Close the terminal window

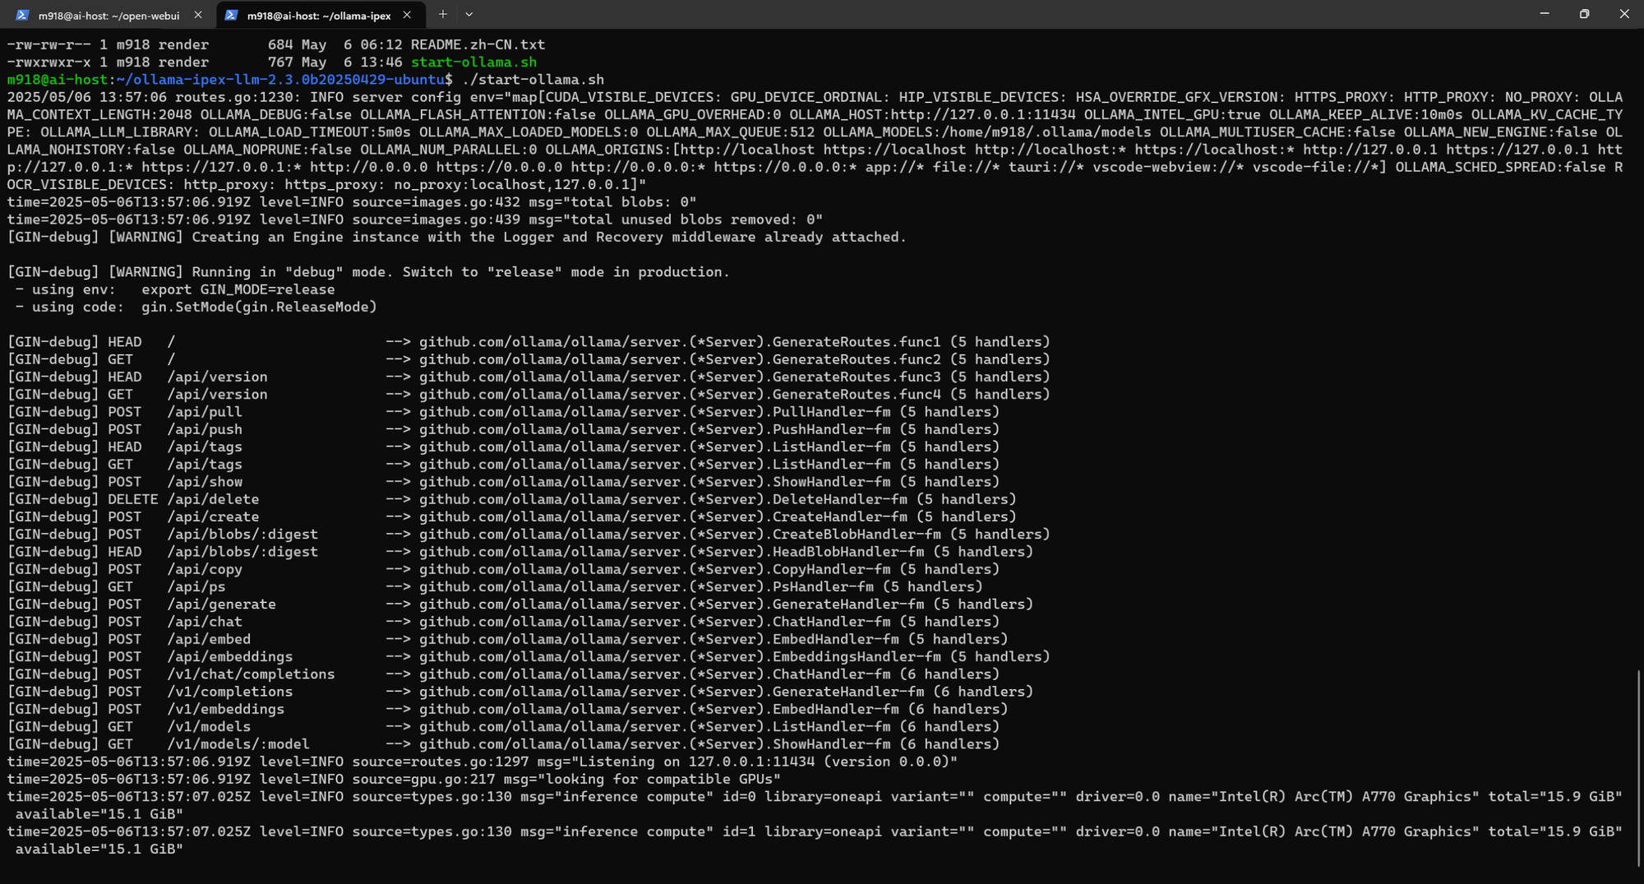tap(1623, 14)
